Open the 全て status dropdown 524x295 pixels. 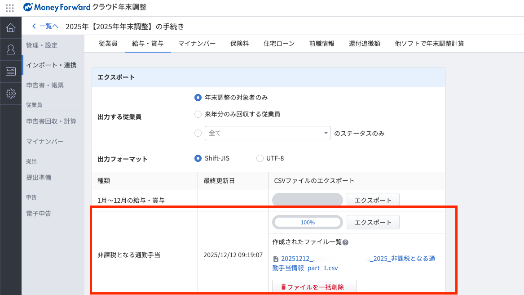point(268,133)
